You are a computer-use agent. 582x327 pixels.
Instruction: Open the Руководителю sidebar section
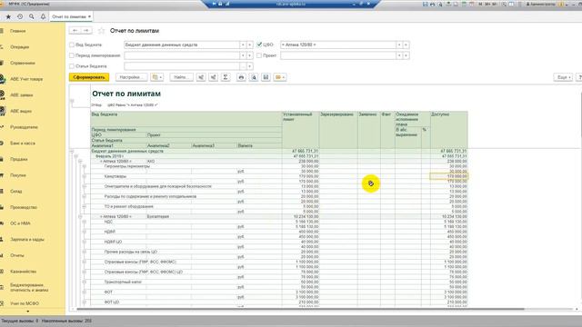(24, 127)
